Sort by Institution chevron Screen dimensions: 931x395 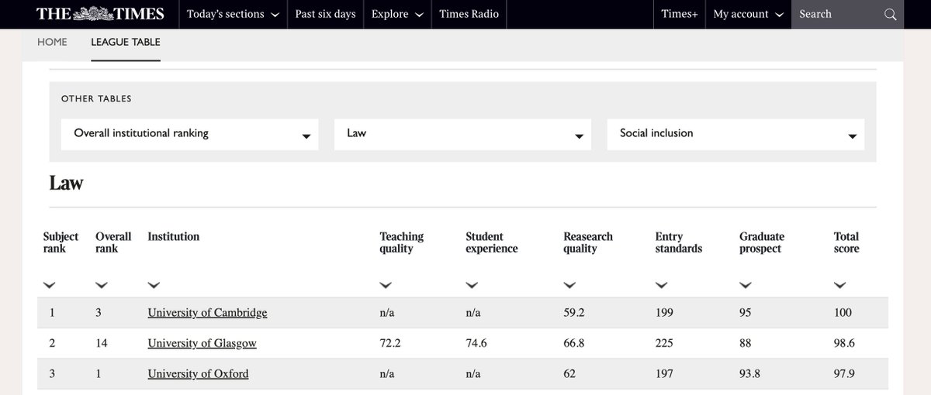[154, 285]
